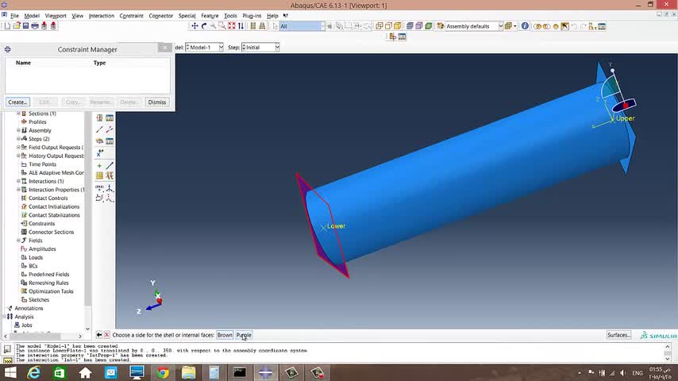This screenshot has width=678, height=381.
Task: Open the Connector menu
Action: coord(161,16)
